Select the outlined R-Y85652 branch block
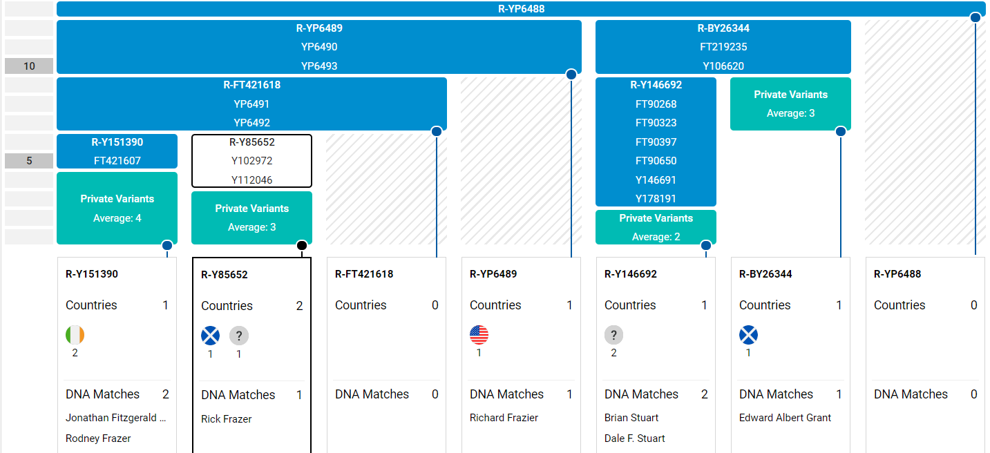 pos(251,161)
